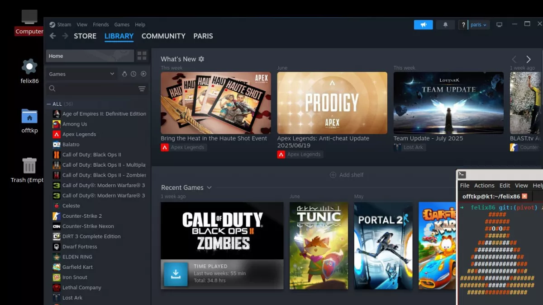Click the Add shelf button
Image resolution: width=543 pixels, height=305 pixels.
pyautogui.click(x=347, y=175)
